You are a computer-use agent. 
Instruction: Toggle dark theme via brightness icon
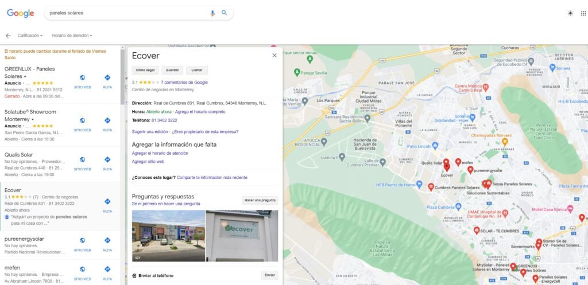click(x=570, y=13)
